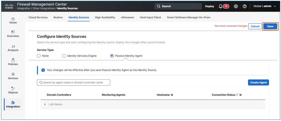
Task: Open Devices in the sidebar
Action: (13, 76)
